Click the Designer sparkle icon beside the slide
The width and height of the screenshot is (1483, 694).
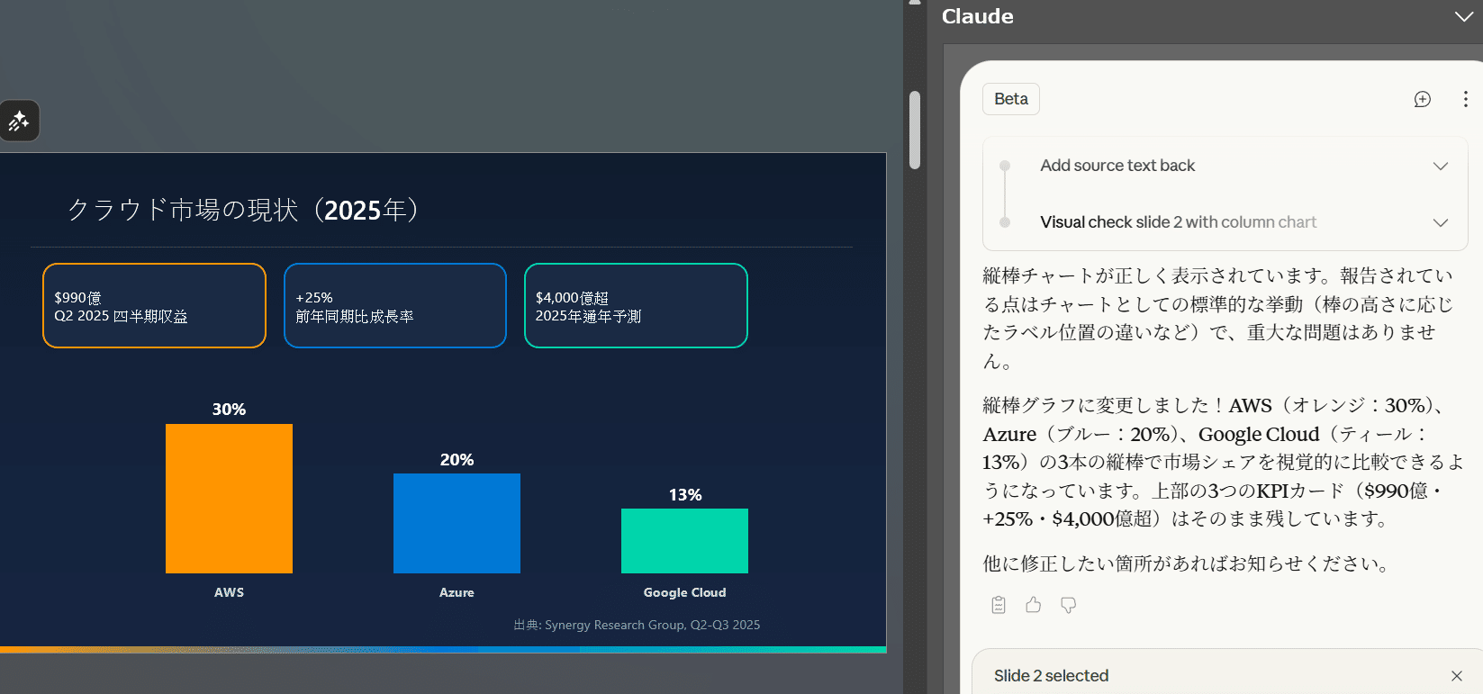click(19, 121)
